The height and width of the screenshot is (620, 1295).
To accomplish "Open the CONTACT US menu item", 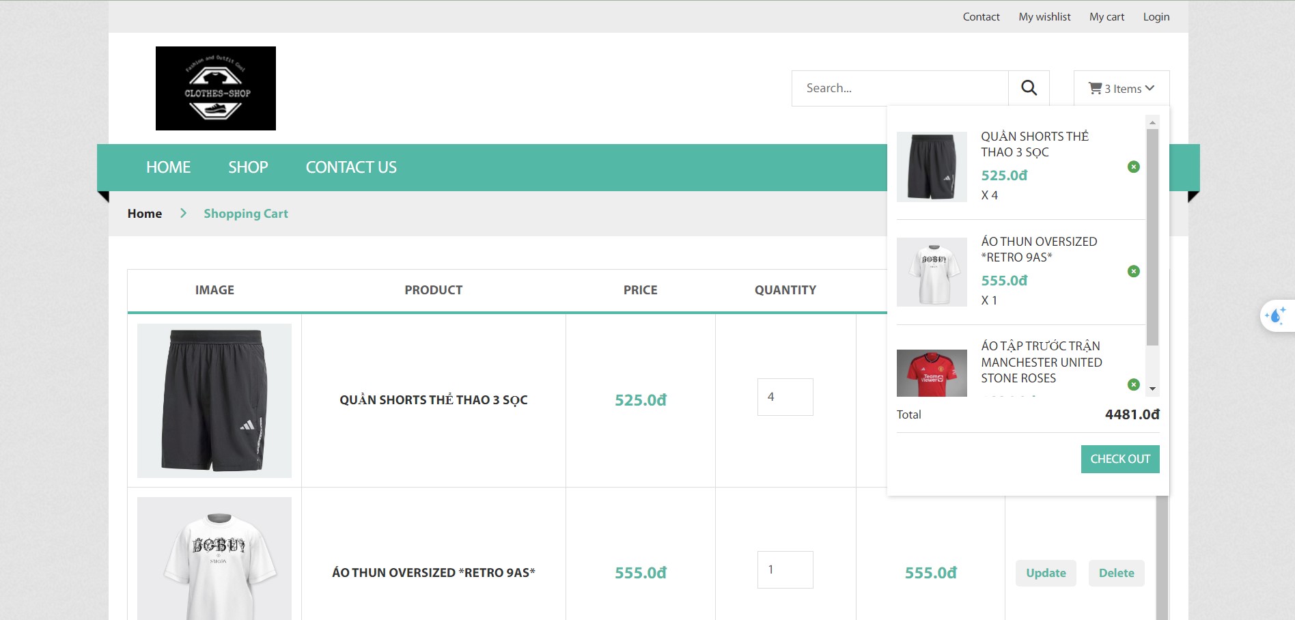I will pos(351,167).
